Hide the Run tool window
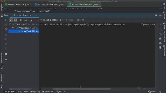This screenshot has height=93, width=166. (x=160, y=15)
